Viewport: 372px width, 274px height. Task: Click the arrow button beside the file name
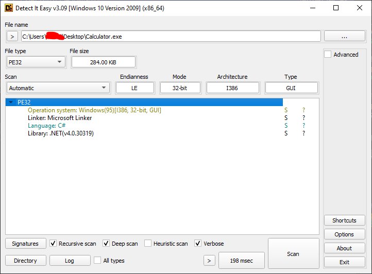[x=12, y=37]
